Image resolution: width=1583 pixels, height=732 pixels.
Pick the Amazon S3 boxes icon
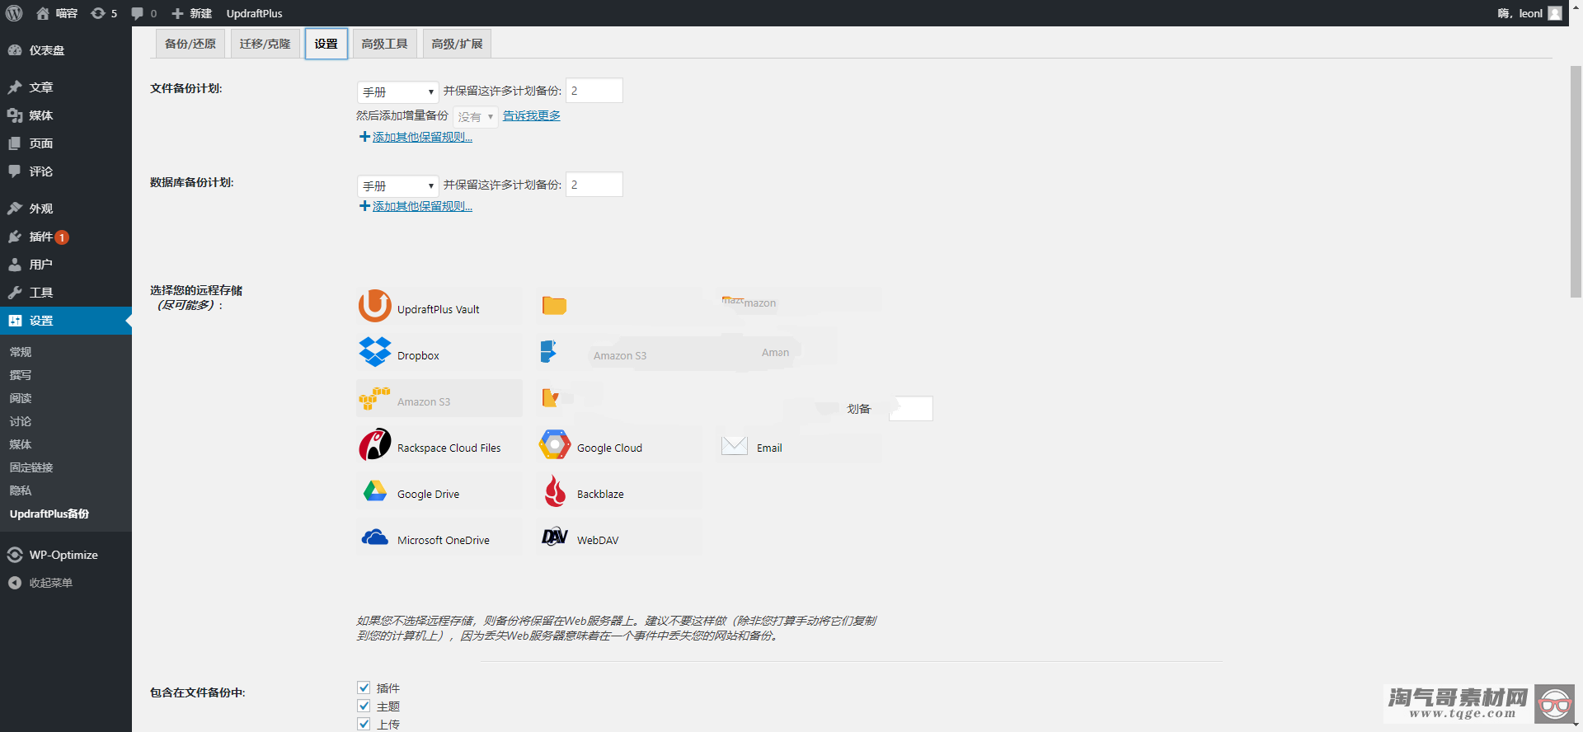pyautogui.click(x=374, y=398)
